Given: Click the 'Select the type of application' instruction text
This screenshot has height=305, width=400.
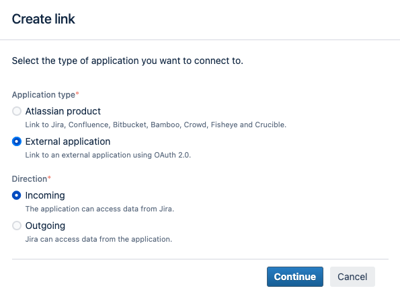Looking at the screenshot, I should [128, 61].
